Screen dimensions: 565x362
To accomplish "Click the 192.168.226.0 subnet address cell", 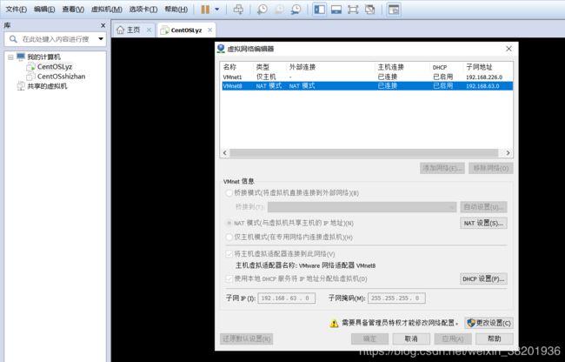I will pyautogui.click(x=484, y=77).
